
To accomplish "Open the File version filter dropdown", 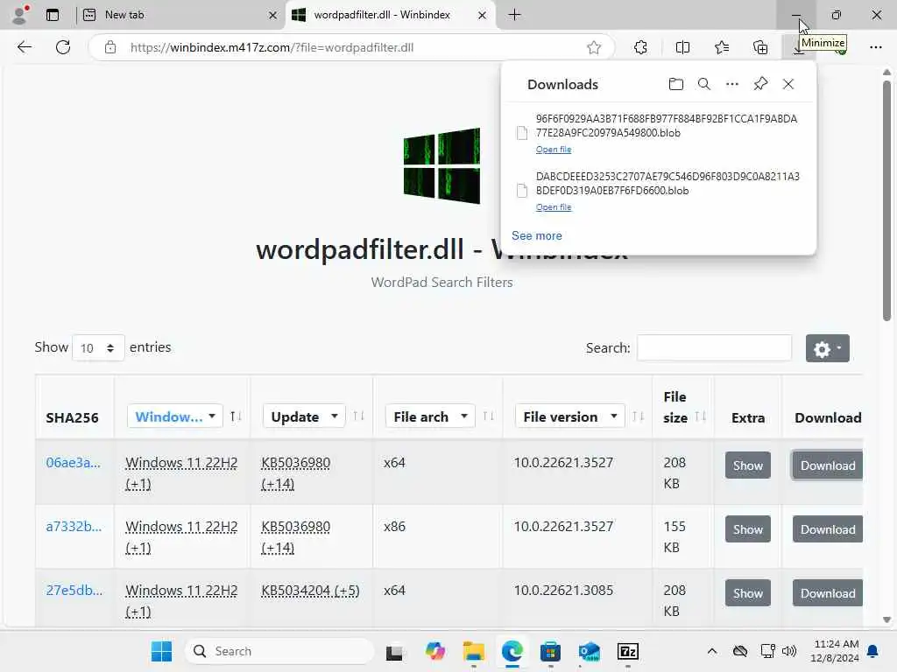I will (x=569, y=416).
